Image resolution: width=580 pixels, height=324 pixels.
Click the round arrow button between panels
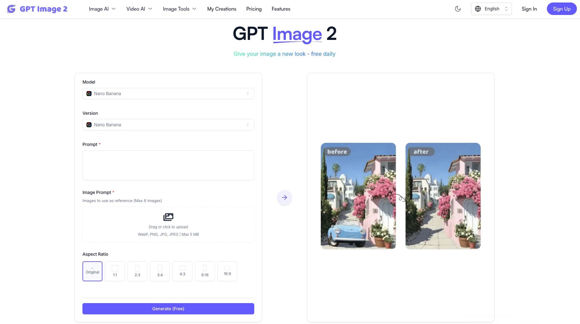coord(285,197)
